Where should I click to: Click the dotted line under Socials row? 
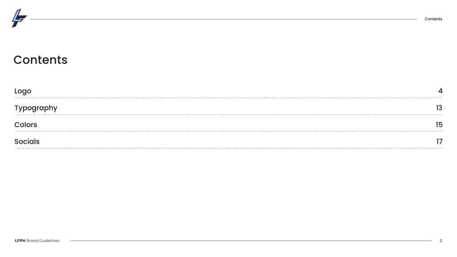coord(228,148)
